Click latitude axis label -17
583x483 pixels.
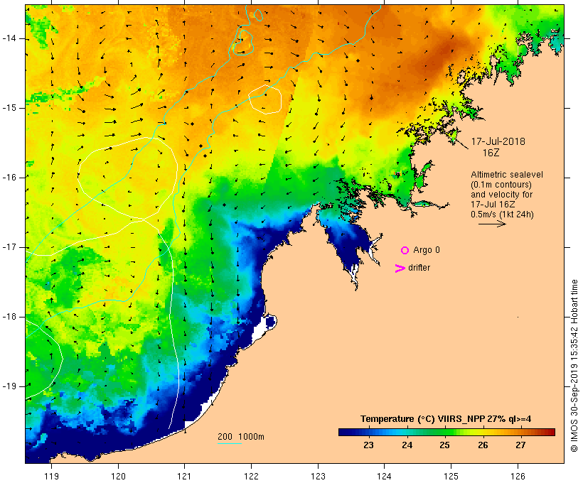9,247
